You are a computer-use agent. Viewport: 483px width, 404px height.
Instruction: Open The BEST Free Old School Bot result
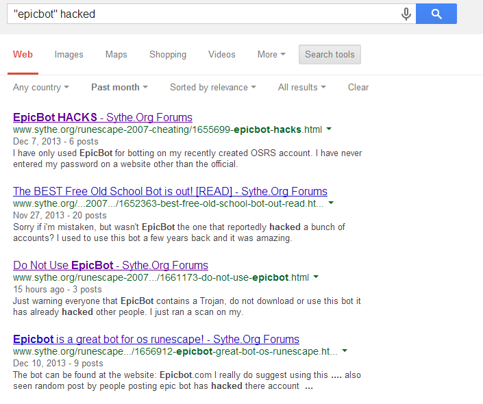click(170, 191)
